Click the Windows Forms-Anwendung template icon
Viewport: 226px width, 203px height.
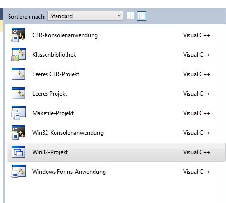click(x=19, y=171)
